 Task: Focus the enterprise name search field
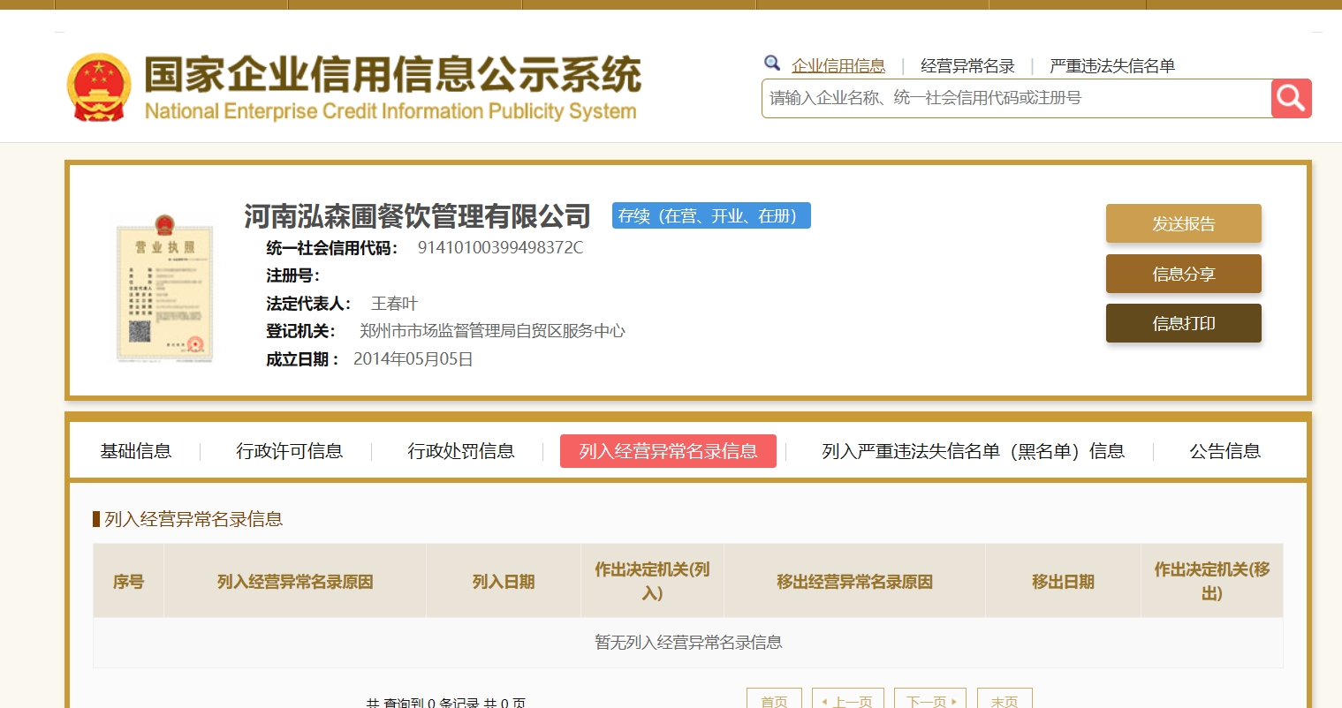tap(1016, 98)
